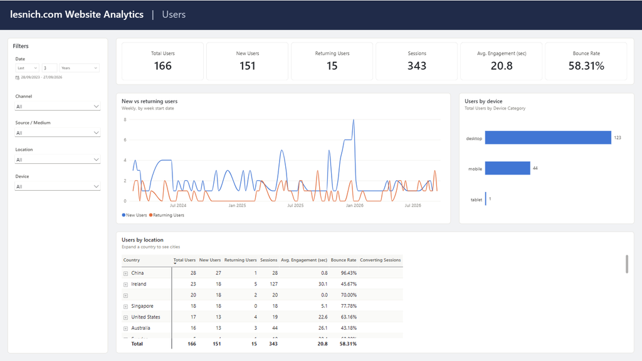Open the Location filter dropdown
The image size is (642, 361).
[x=57, y=160]
